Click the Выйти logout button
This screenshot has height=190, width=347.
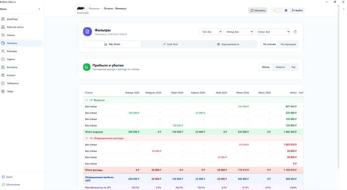(297, 10)
